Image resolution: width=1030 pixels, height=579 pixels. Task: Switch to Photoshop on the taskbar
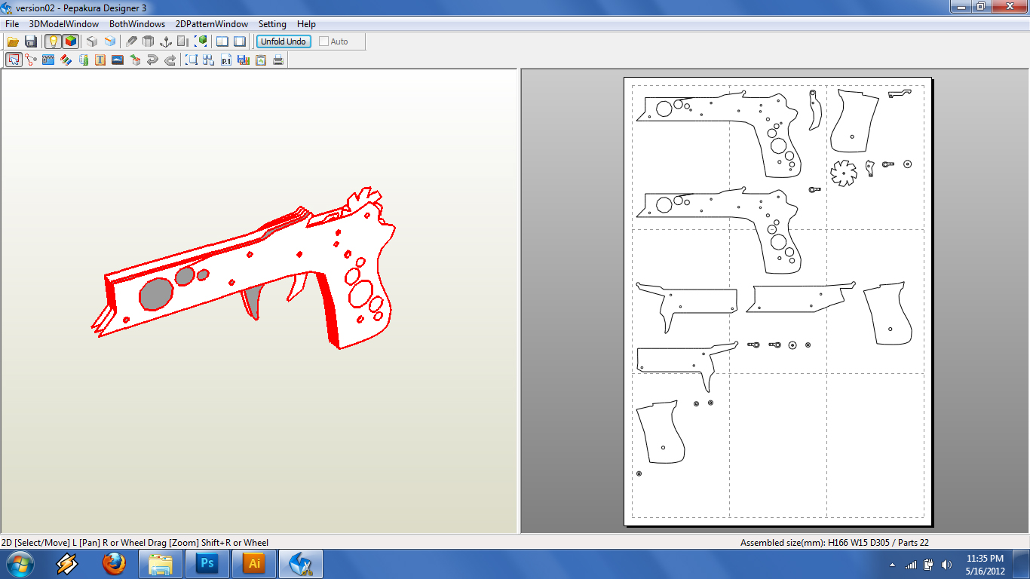tap(207, 564)
